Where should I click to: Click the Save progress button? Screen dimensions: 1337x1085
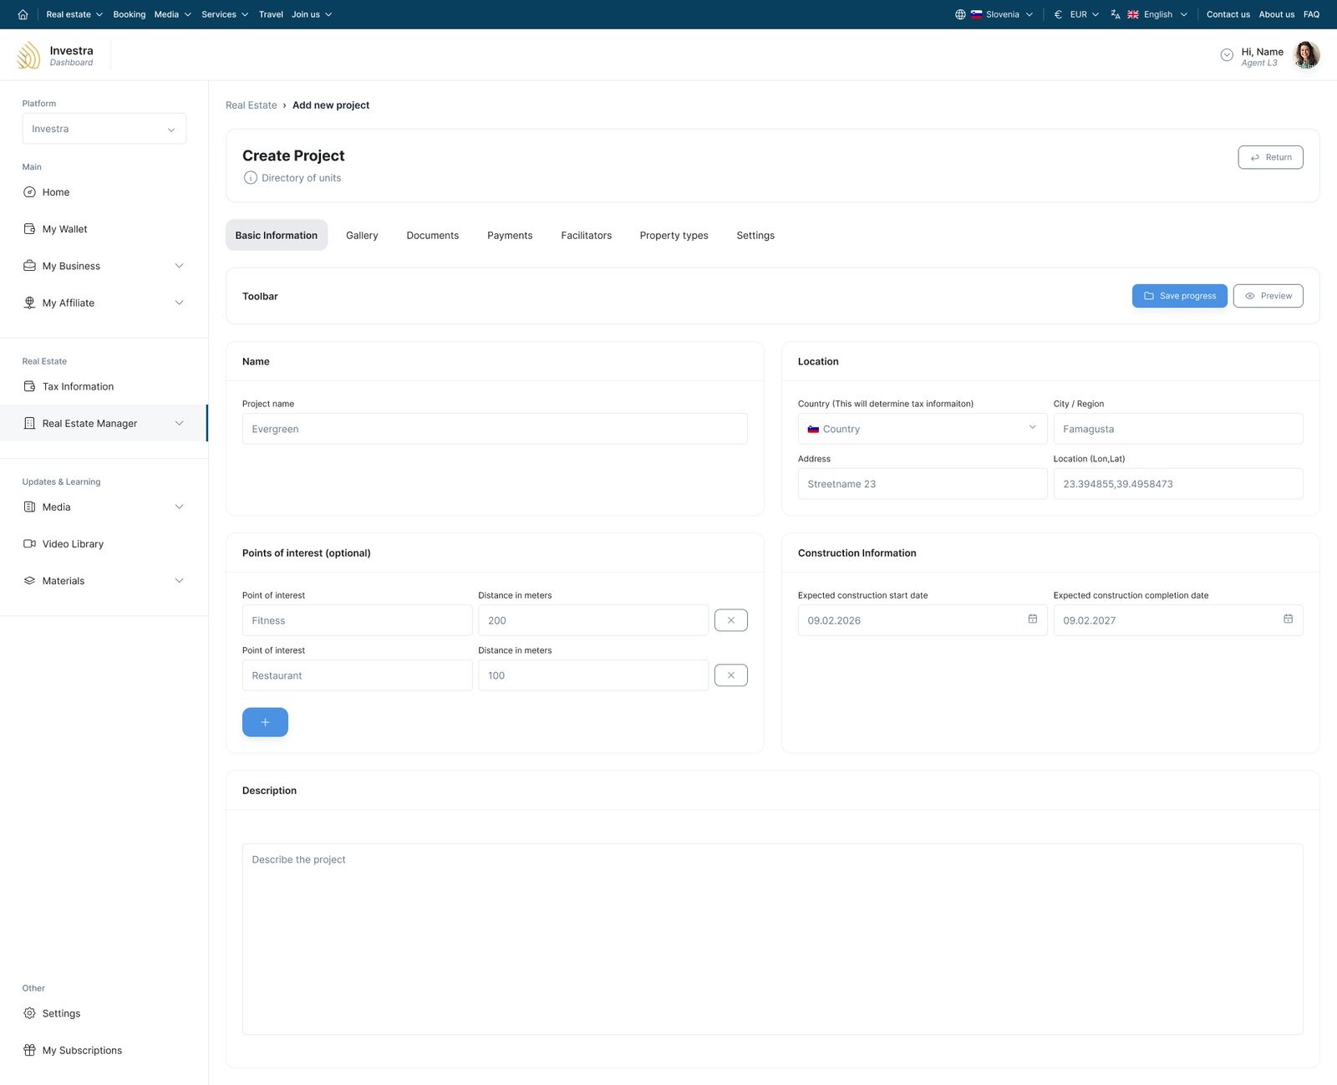[x=1179, y=296]
